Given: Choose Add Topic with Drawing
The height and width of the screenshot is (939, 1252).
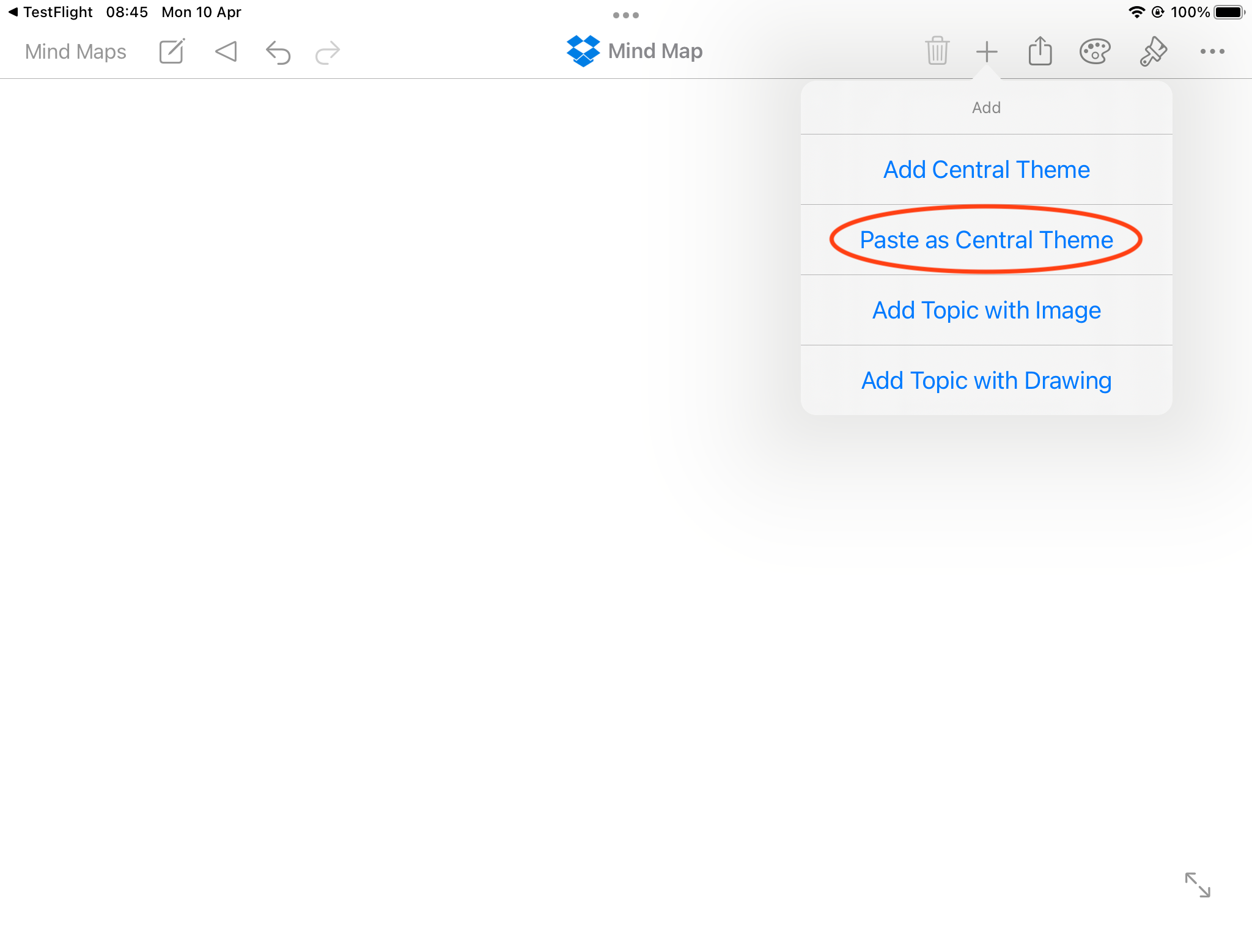Looking at the screenshot, I should (987, 380).
